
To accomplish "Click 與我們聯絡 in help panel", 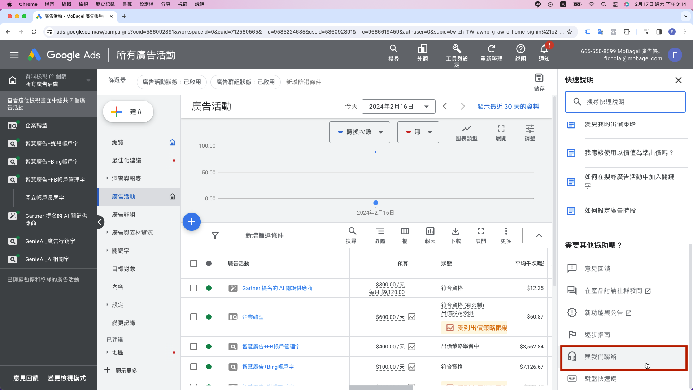I will point(624,357).
